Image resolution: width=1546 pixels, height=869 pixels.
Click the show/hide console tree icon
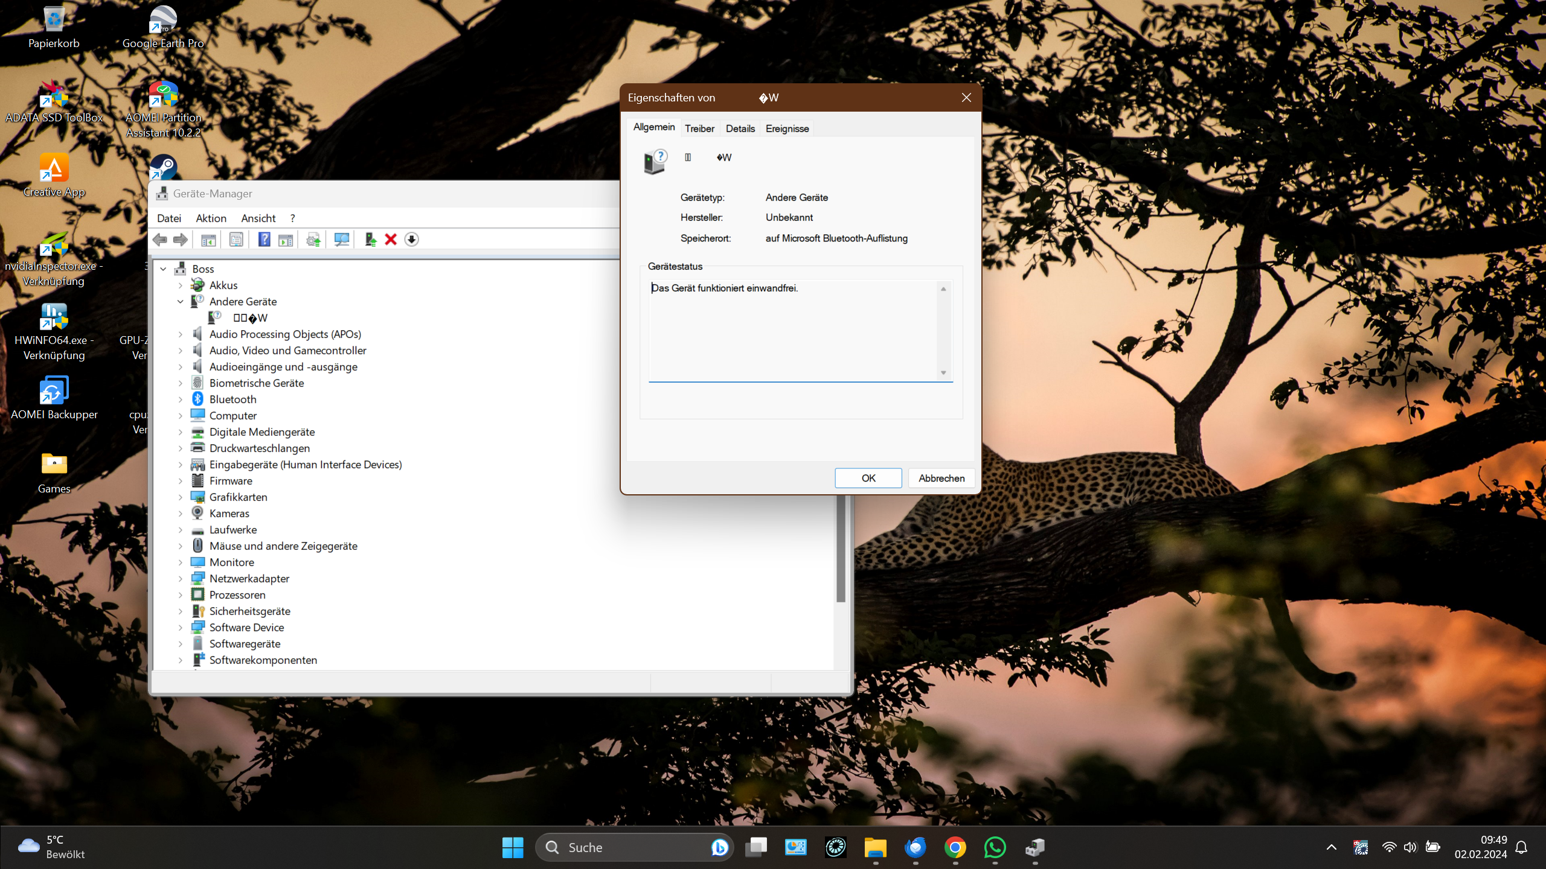208,240
